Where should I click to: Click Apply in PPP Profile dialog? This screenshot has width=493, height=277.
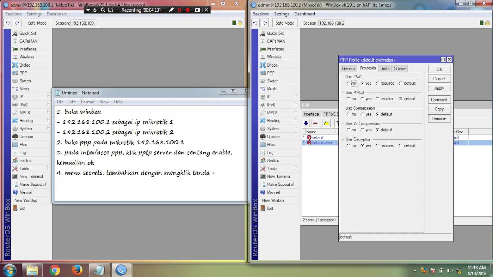click(439, 88)
